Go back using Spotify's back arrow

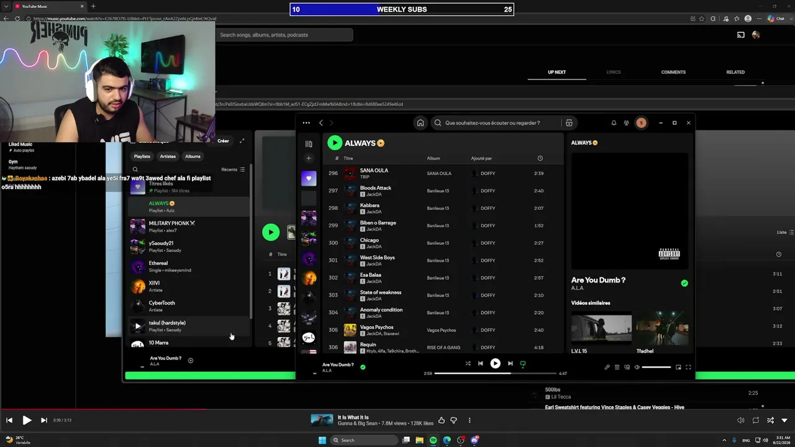point(321,123)
